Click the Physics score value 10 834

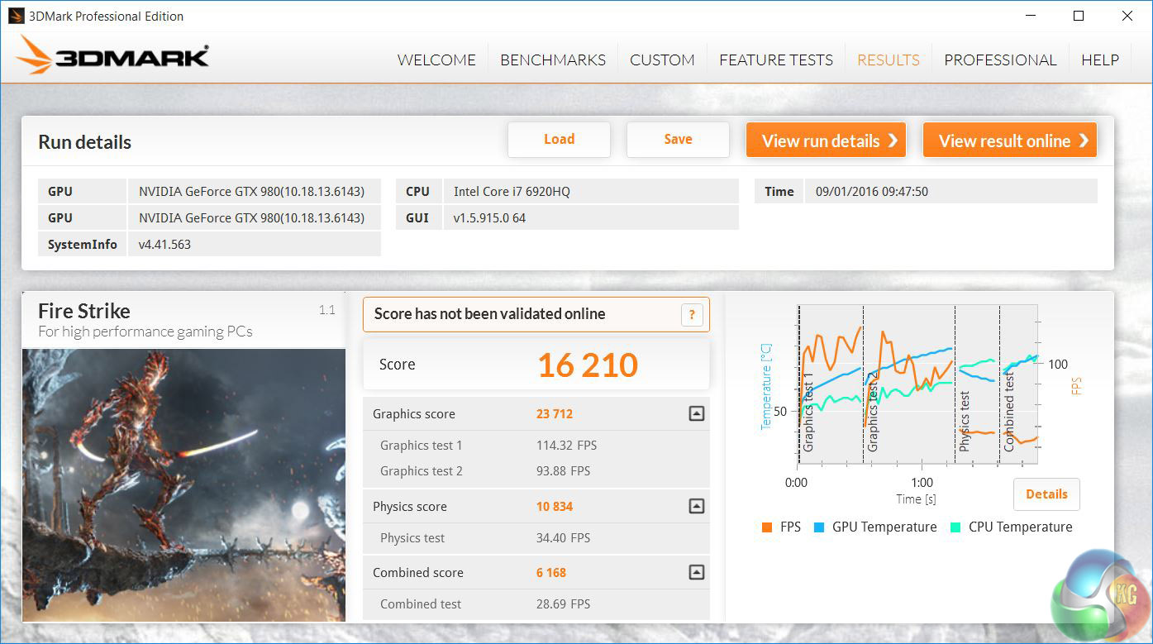[x=555, y=507]
